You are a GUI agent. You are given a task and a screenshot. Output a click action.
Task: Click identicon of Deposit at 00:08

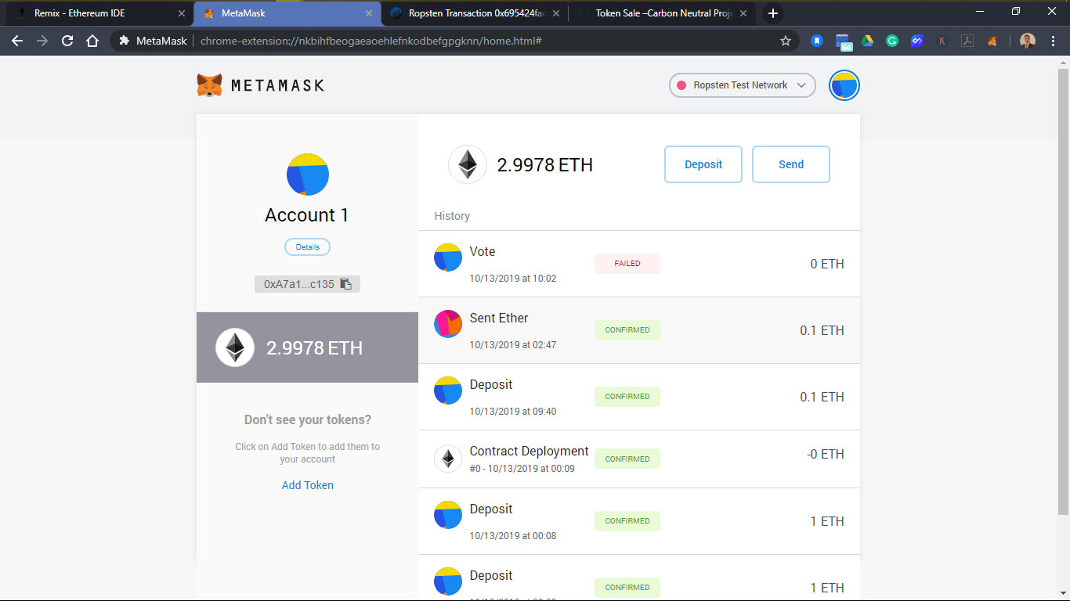[x=448, y=515]
